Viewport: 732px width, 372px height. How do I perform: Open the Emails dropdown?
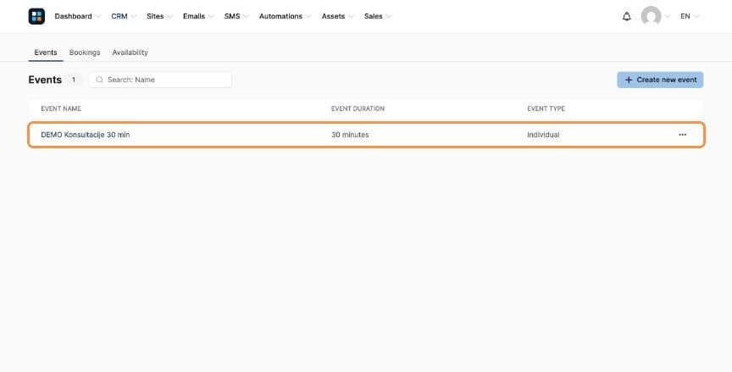pyautogui.click(x=198, y=16)
